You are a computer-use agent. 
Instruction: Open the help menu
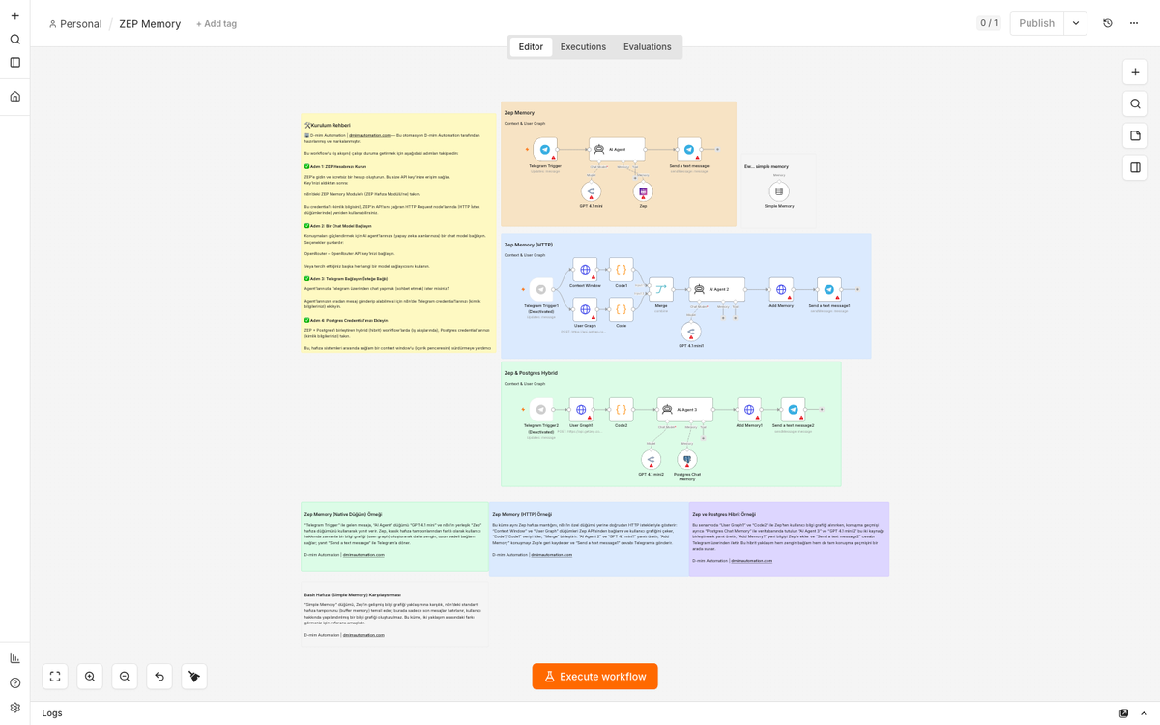tap(14, 683)
